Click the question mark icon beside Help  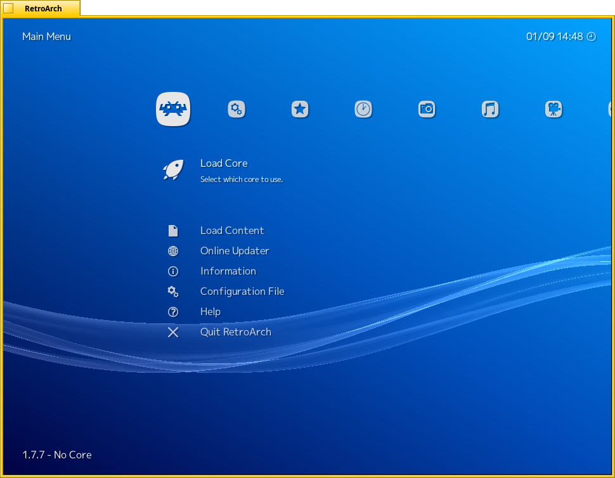[x=173, y=312]
